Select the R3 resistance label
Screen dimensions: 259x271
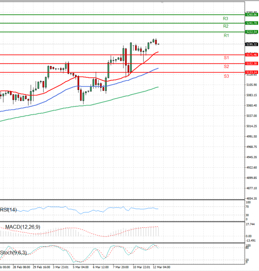[x=225, y=19]
